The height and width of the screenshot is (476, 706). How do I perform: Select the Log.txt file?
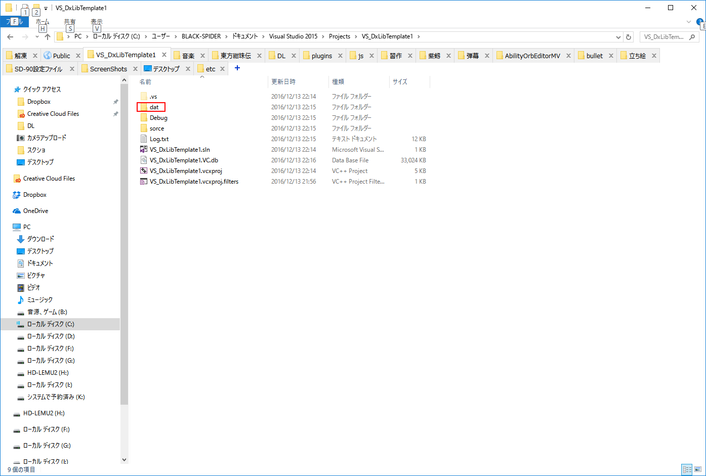pos(159,139)
